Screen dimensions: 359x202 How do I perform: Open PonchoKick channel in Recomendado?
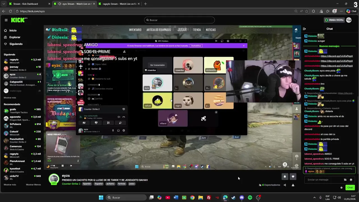(22, 141)
